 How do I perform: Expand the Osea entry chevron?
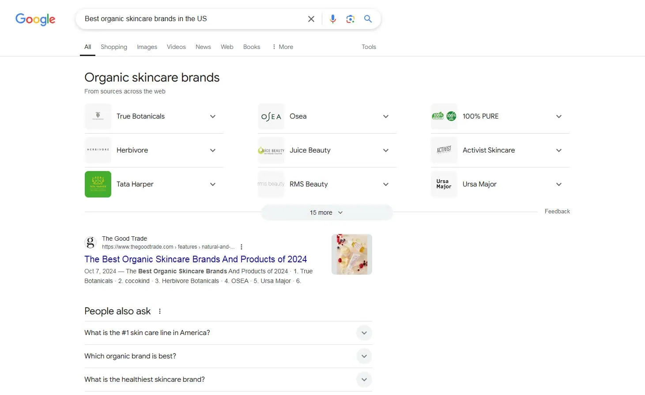(x=386, y=116)
